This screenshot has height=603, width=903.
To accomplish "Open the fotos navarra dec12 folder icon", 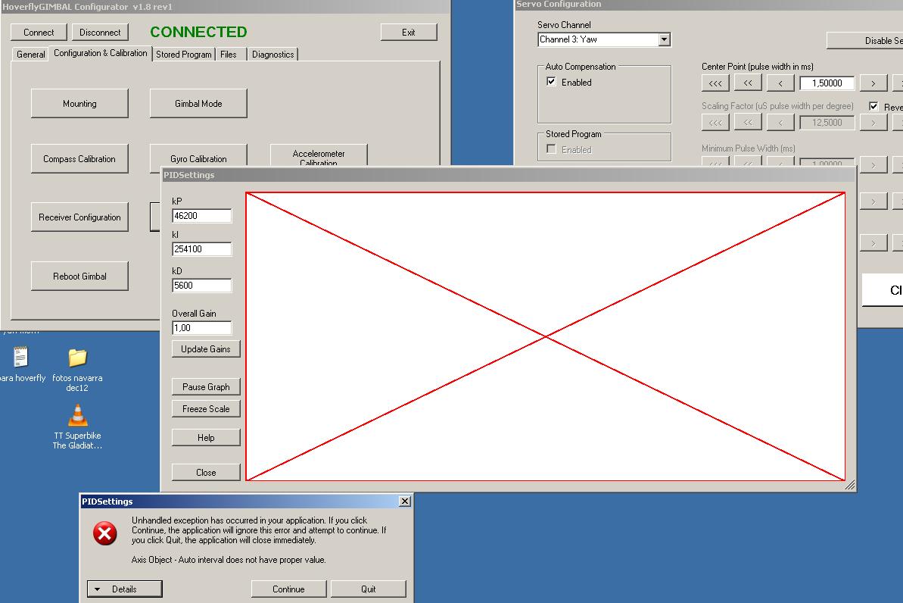I will click(x=77, y=358).
